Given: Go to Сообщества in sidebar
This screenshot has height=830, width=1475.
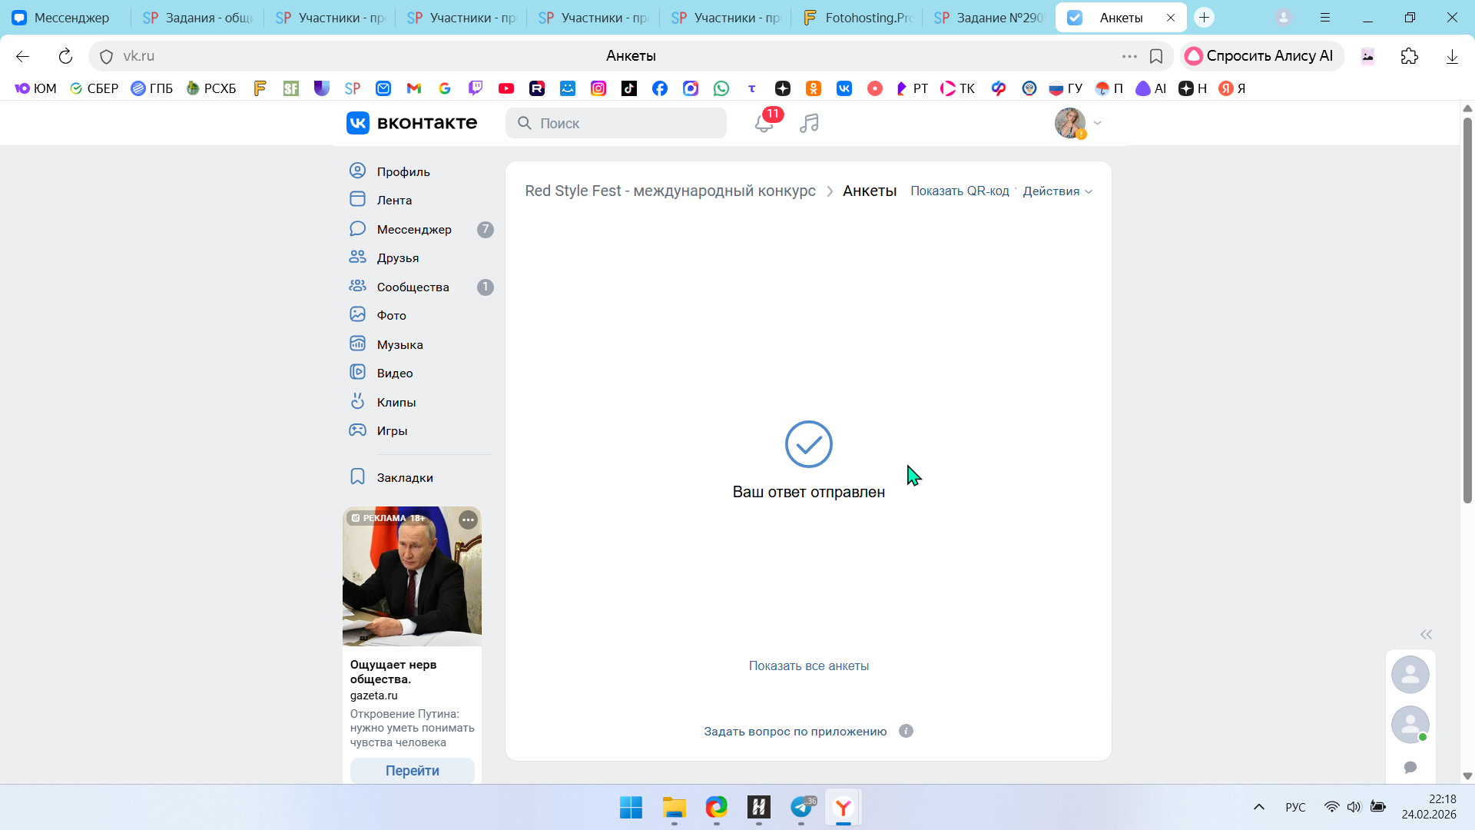Looking at the screenshot, I should pyautogui.click(x=413, y=287).
